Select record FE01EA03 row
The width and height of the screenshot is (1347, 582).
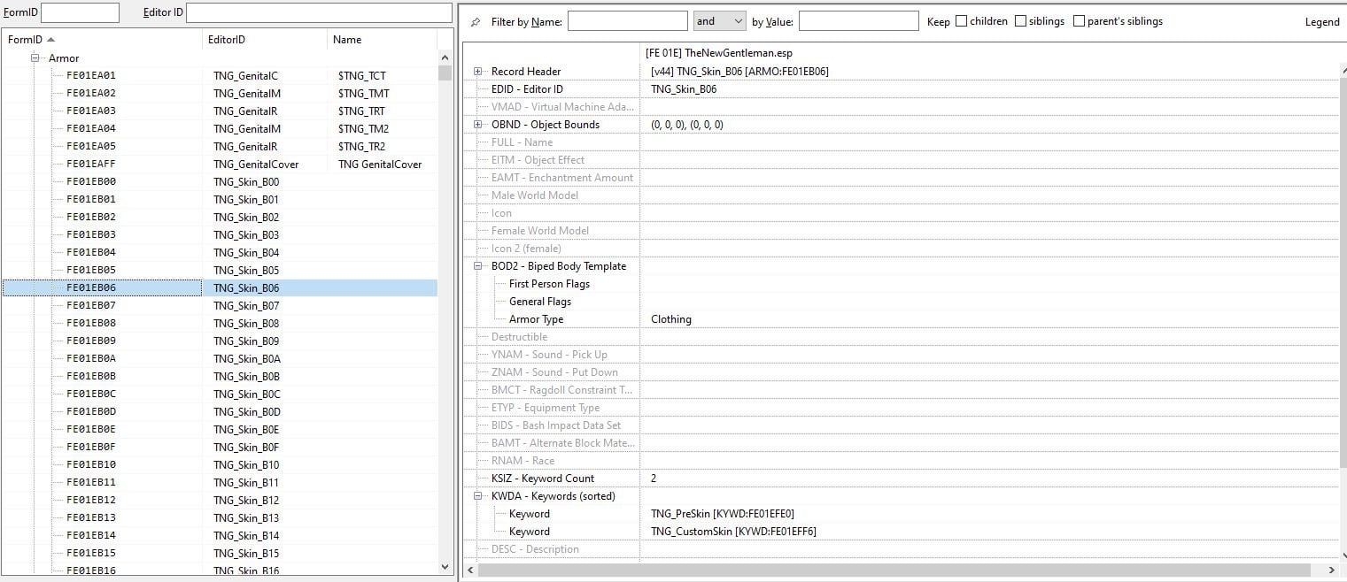(220, 111)
